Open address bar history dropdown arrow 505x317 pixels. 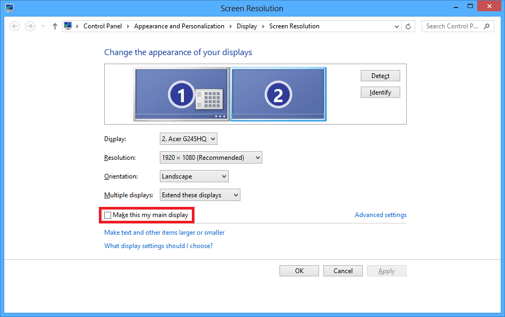tap(397, 26)
